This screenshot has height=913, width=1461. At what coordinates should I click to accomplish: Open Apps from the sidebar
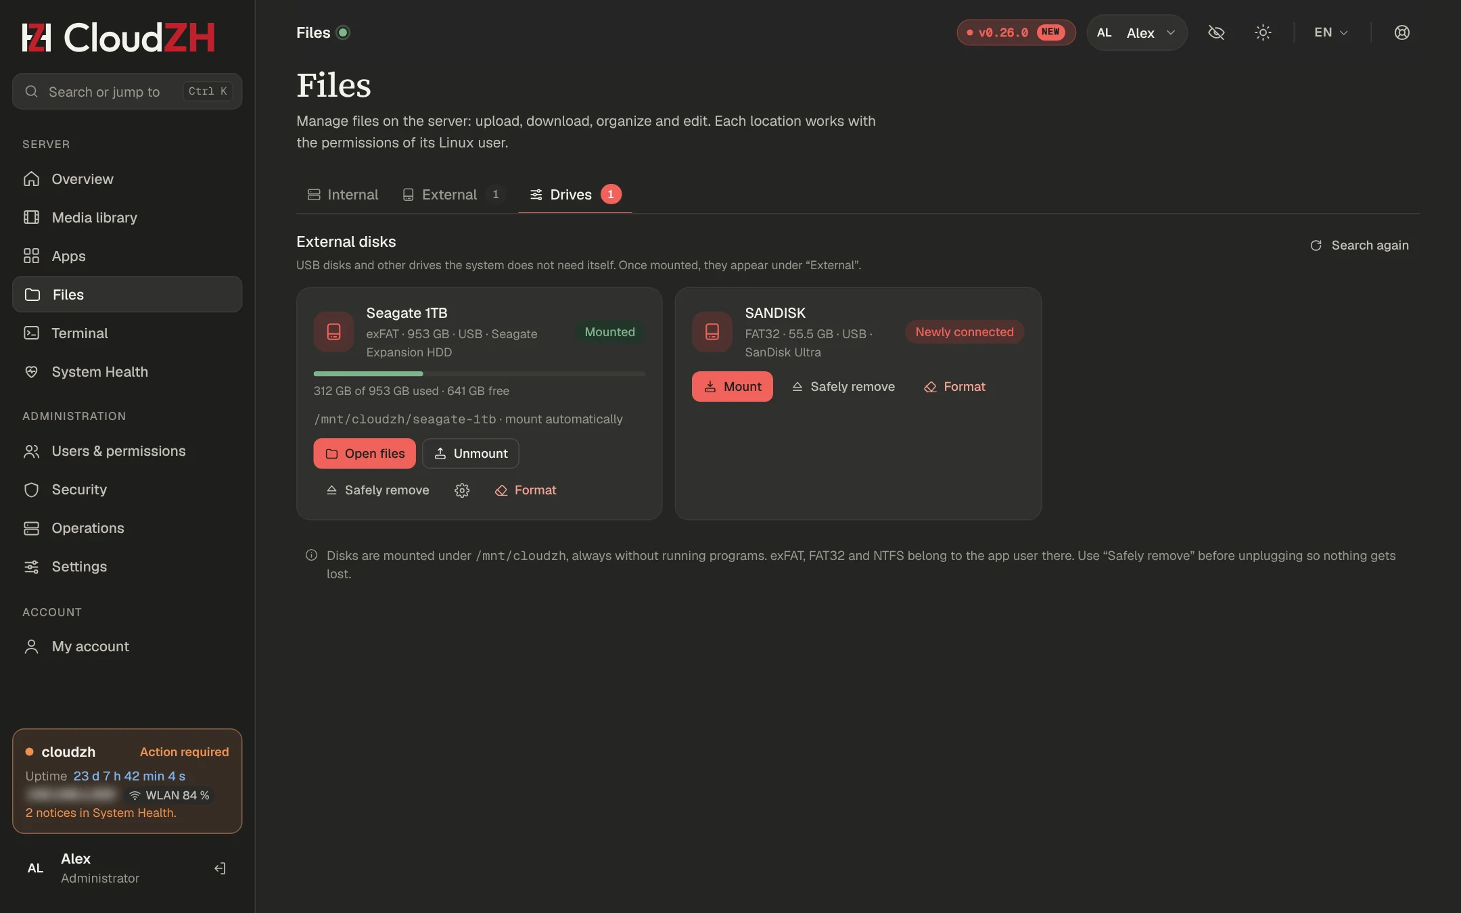point(127,256)
